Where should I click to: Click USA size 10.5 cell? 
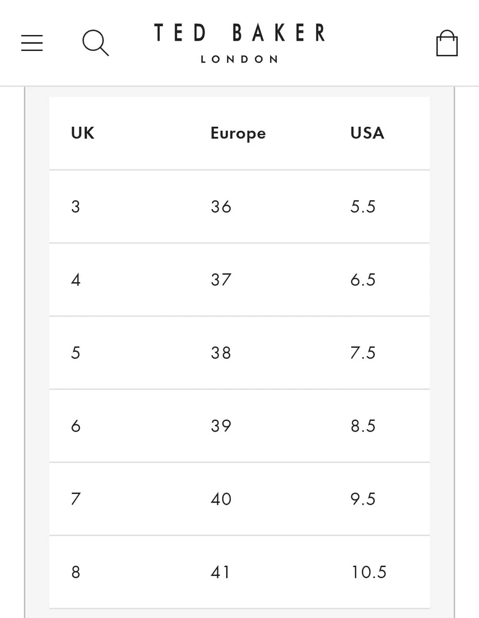369,573
